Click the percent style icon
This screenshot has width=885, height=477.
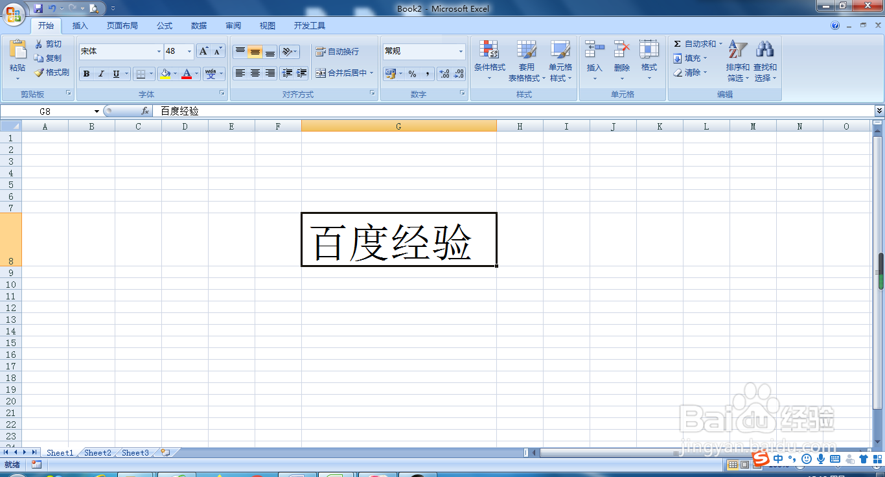(413, 74)
